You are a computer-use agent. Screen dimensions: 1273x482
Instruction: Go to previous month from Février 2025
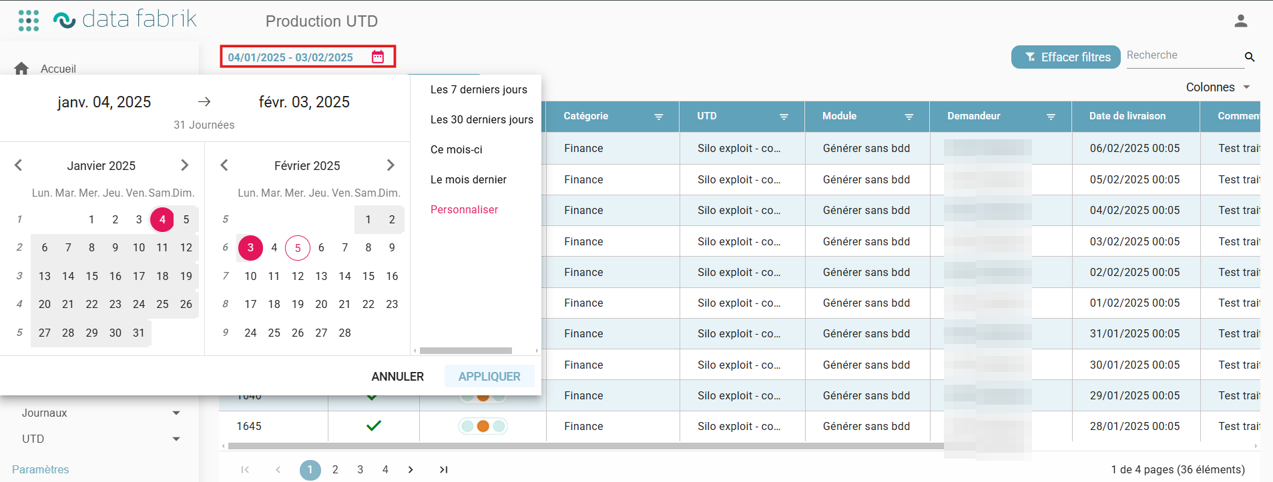click(224, 165)
